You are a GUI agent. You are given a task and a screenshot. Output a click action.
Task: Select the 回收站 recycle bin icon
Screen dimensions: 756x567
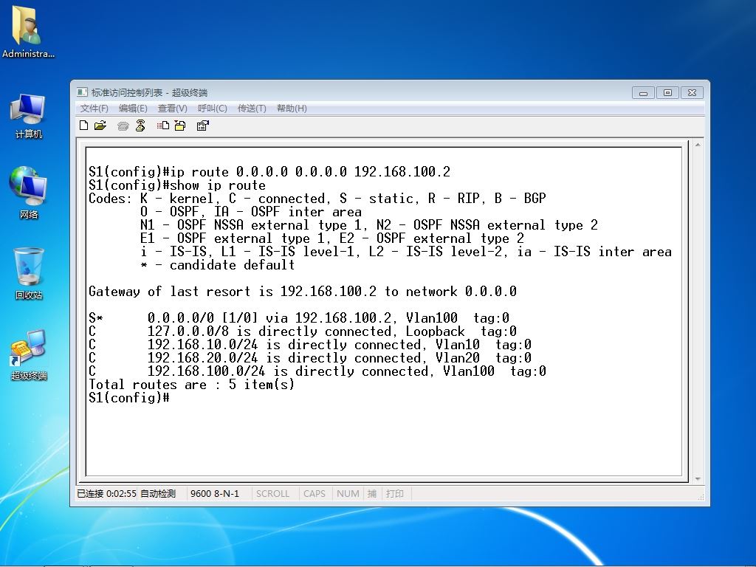[29, 274]
